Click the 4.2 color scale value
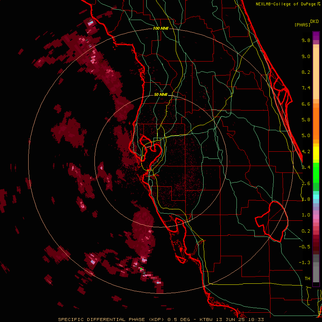The width and height of the screenshot is (322, 322). tap(306, 152)
